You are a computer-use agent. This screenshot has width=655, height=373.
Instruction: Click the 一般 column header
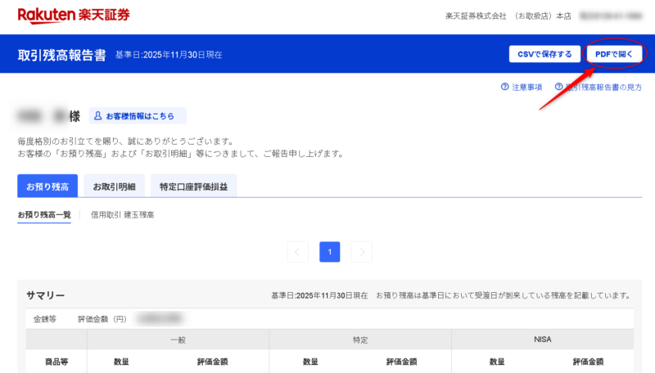pos(178,339)
